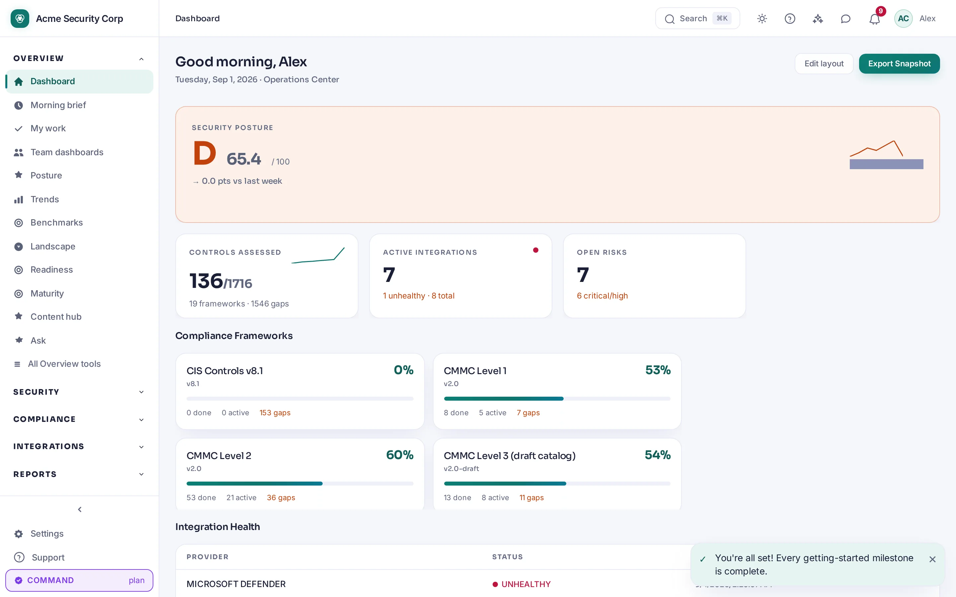Open My work in sidebar
Screen dimensions: 956x597
coord(79,128)
